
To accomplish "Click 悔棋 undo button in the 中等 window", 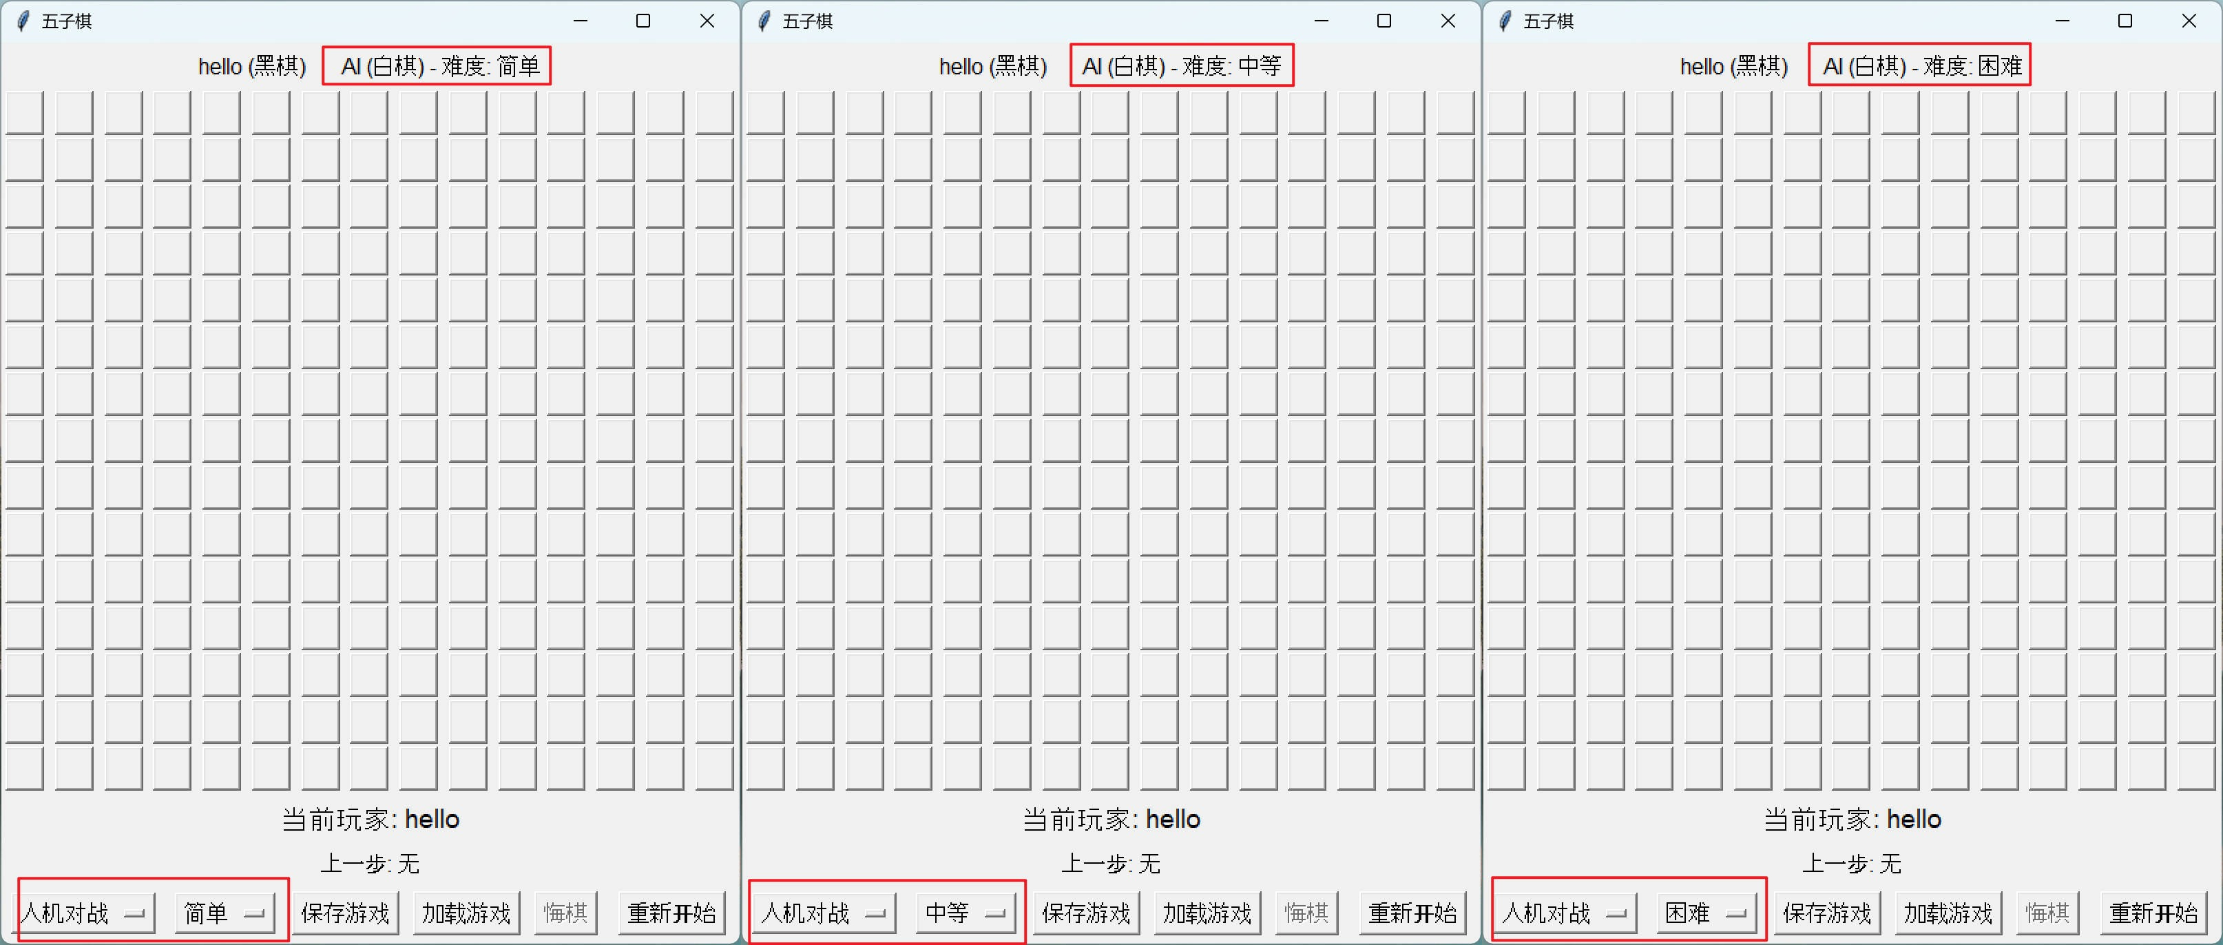I will pos(1306,913).
